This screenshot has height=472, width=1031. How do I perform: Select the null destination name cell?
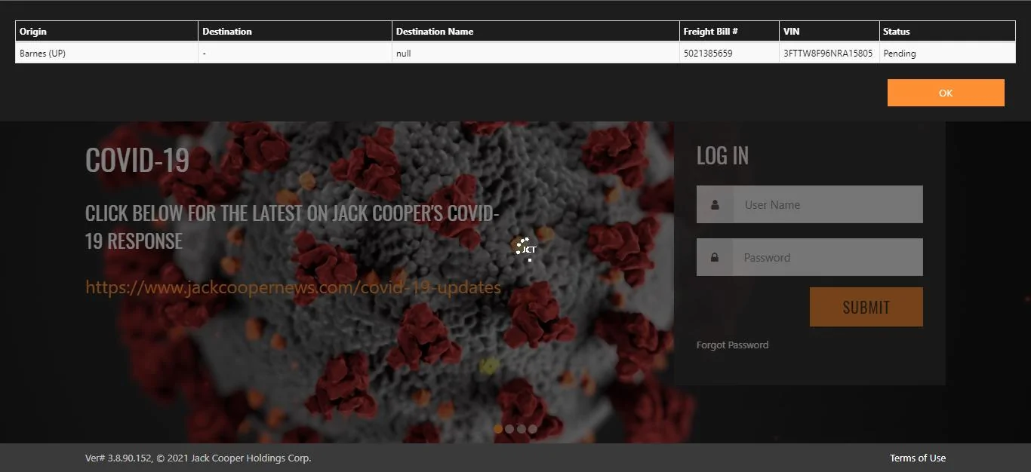coord(536,54)
